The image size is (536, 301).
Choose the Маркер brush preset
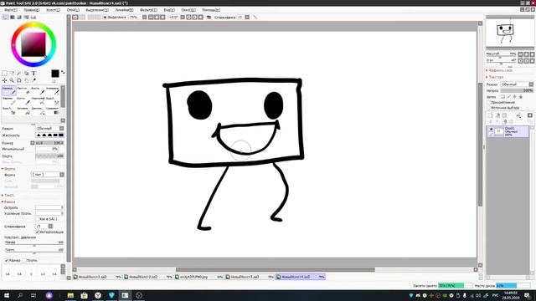(9, 100)
